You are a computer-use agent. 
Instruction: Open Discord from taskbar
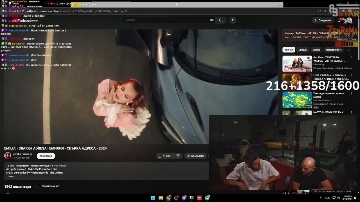[x=184, y=198]
